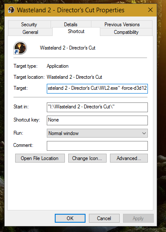Click the 'Target type:' label
166x232 pixels.
pyautogui.click(x=25, y=66)
